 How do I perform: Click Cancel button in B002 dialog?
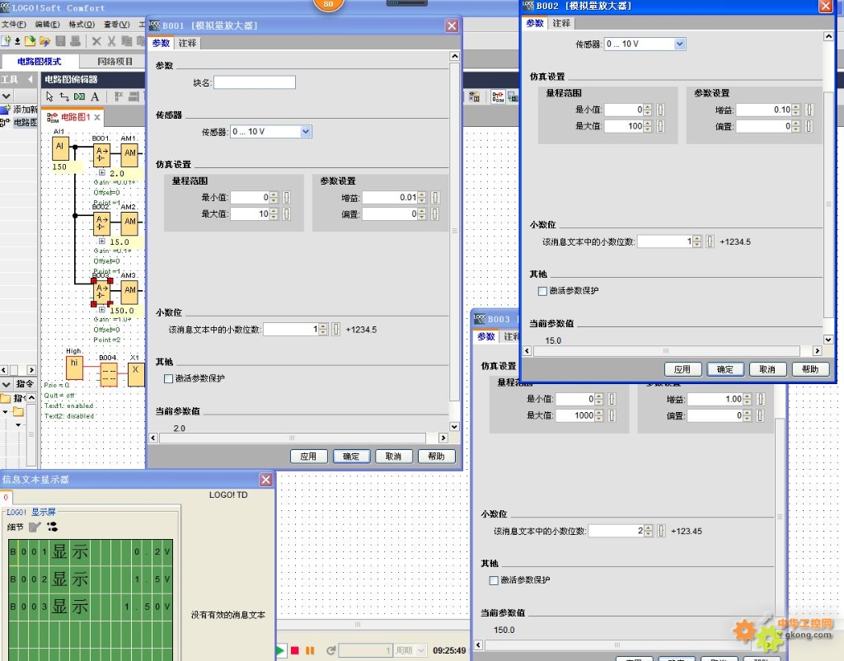(767, 369)
